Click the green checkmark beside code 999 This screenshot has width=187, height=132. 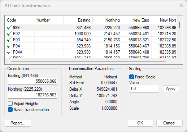[9, 27]
